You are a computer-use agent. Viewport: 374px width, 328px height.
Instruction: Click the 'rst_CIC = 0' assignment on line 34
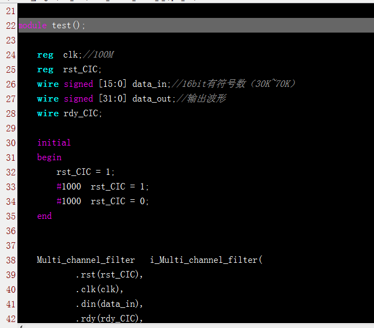(119, 201)
